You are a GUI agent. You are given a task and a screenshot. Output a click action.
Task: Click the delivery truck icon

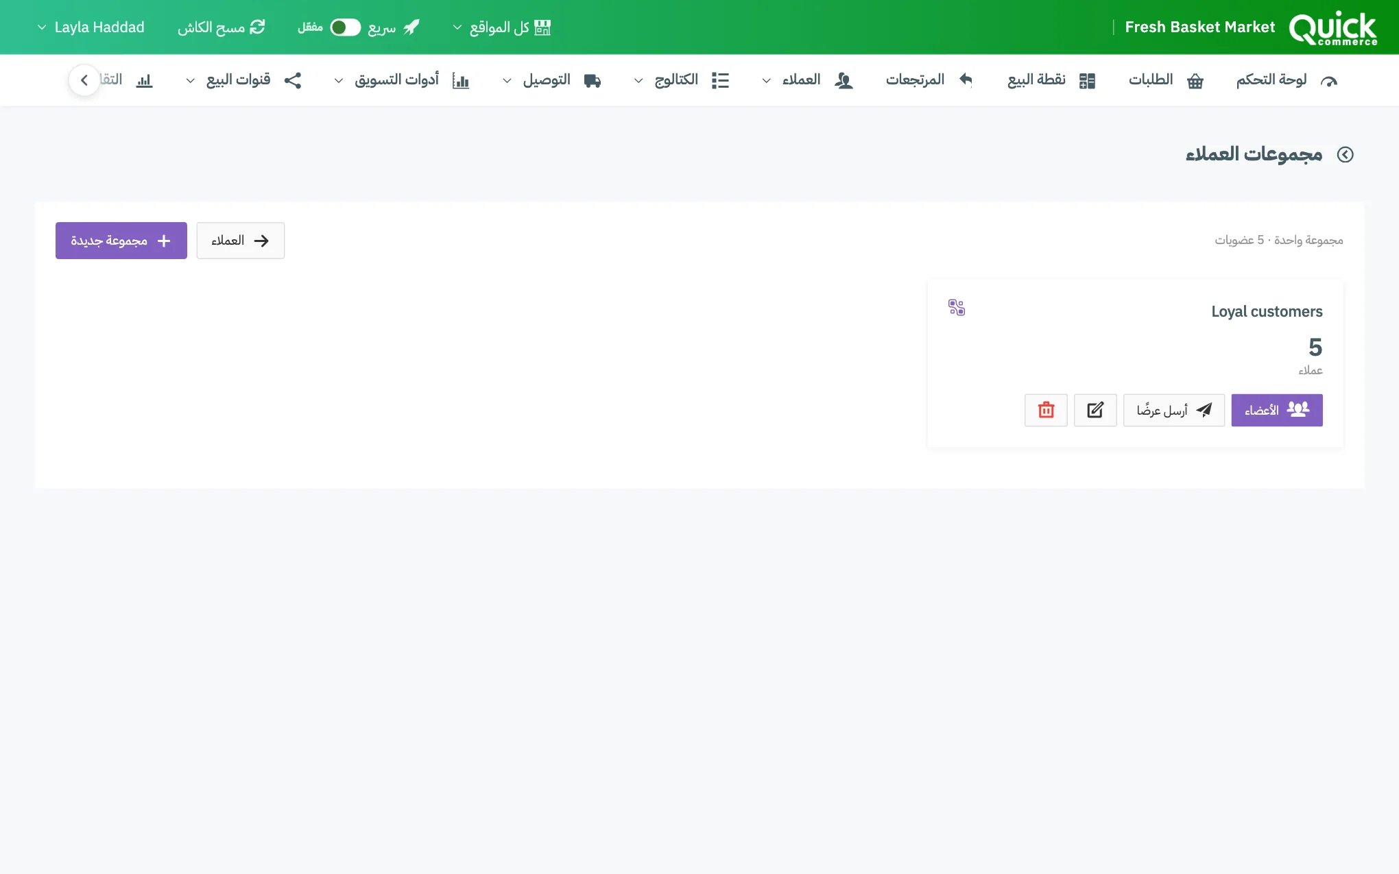[x=593, y=81]
